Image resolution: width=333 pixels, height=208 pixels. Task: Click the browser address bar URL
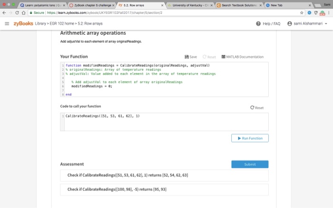click(x=105, y=13)
